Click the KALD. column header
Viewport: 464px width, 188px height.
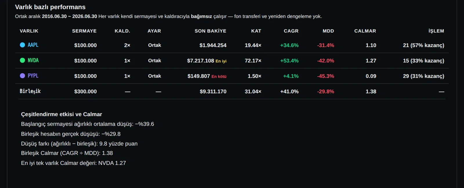coord(122,31)
